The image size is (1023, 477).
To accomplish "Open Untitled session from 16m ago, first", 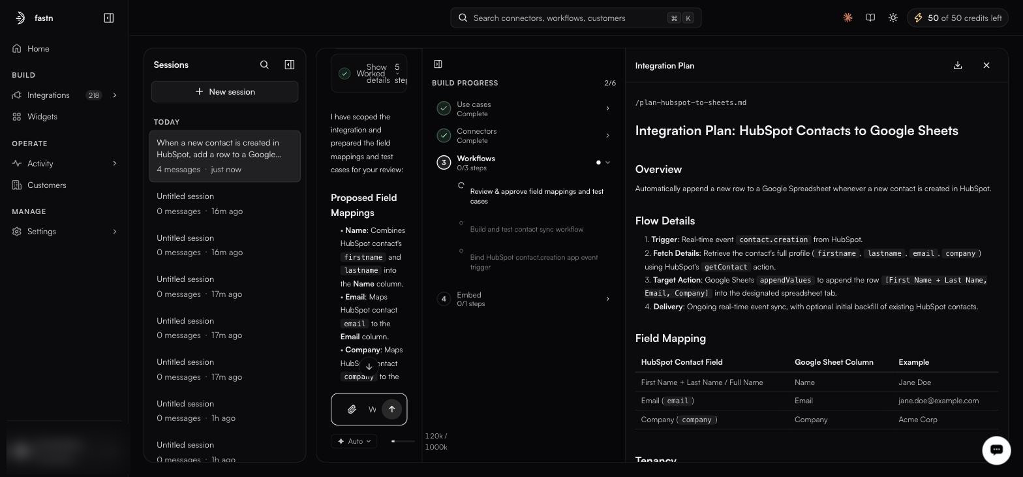I will (x=224, y=204).
